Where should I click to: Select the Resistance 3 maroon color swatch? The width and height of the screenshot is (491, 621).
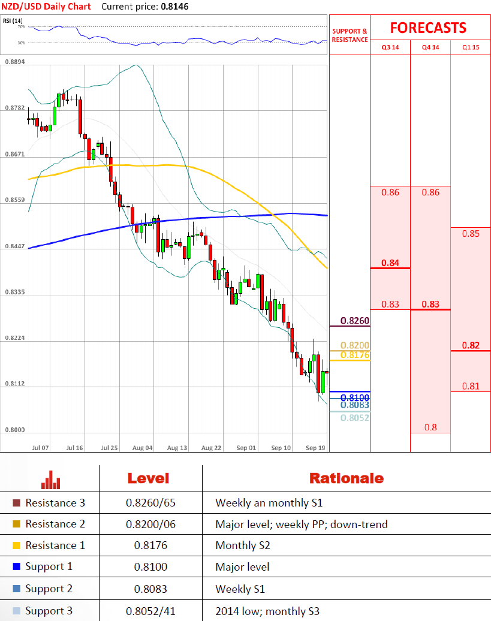point(16,503)
